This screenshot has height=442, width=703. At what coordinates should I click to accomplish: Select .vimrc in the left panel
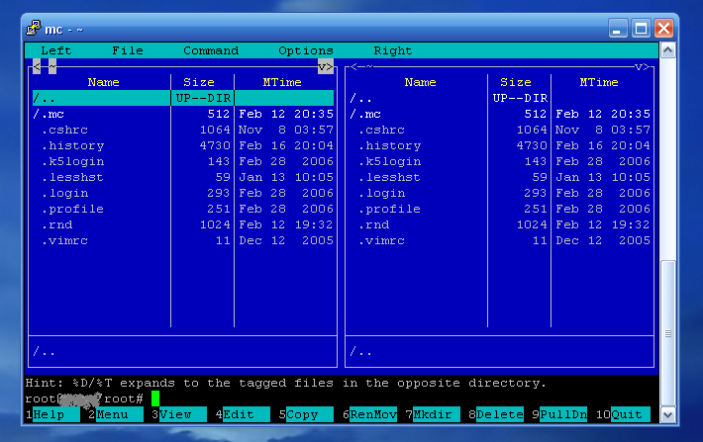(x=183, y=240)
